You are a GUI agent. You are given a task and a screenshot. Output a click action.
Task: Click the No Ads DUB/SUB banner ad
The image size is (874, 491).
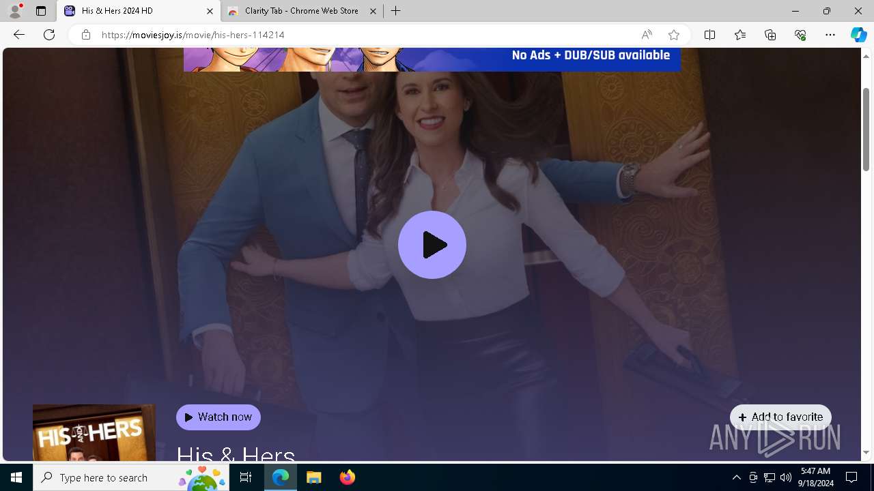(x=432, y=59)
